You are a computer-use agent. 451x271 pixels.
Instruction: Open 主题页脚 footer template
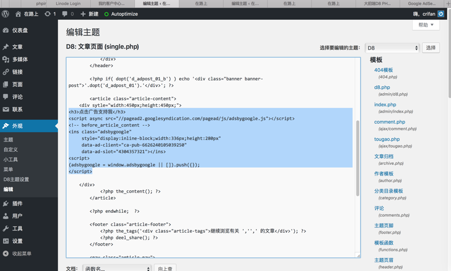pos(384,225)
